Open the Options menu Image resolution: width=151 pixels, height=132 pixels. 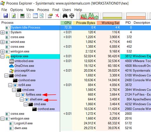point(17,10)
